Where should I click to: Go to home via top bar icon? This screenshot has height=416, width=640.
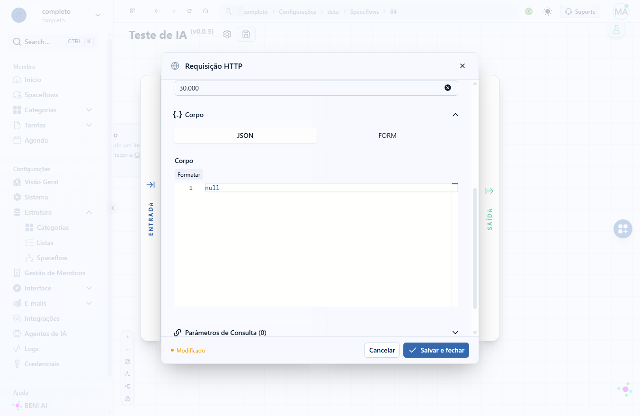click(x=205, y=11)
